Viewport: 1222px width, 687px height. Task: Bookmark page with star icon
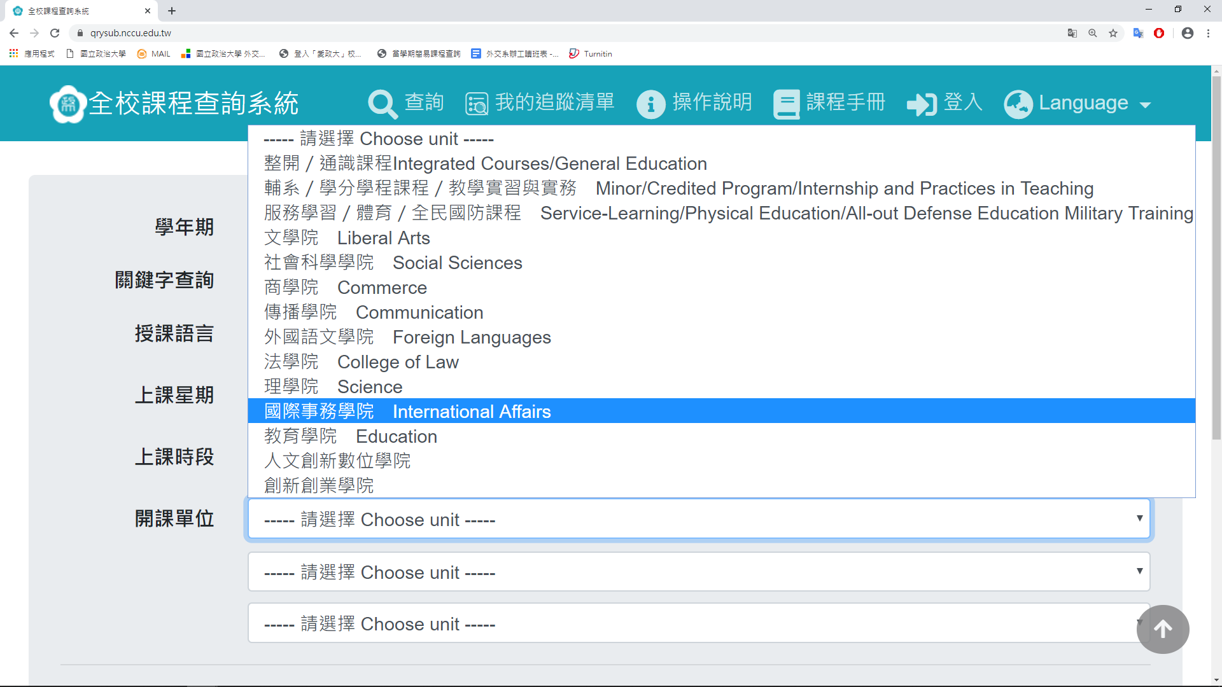pyautogui.click(x=1113, y=33)
